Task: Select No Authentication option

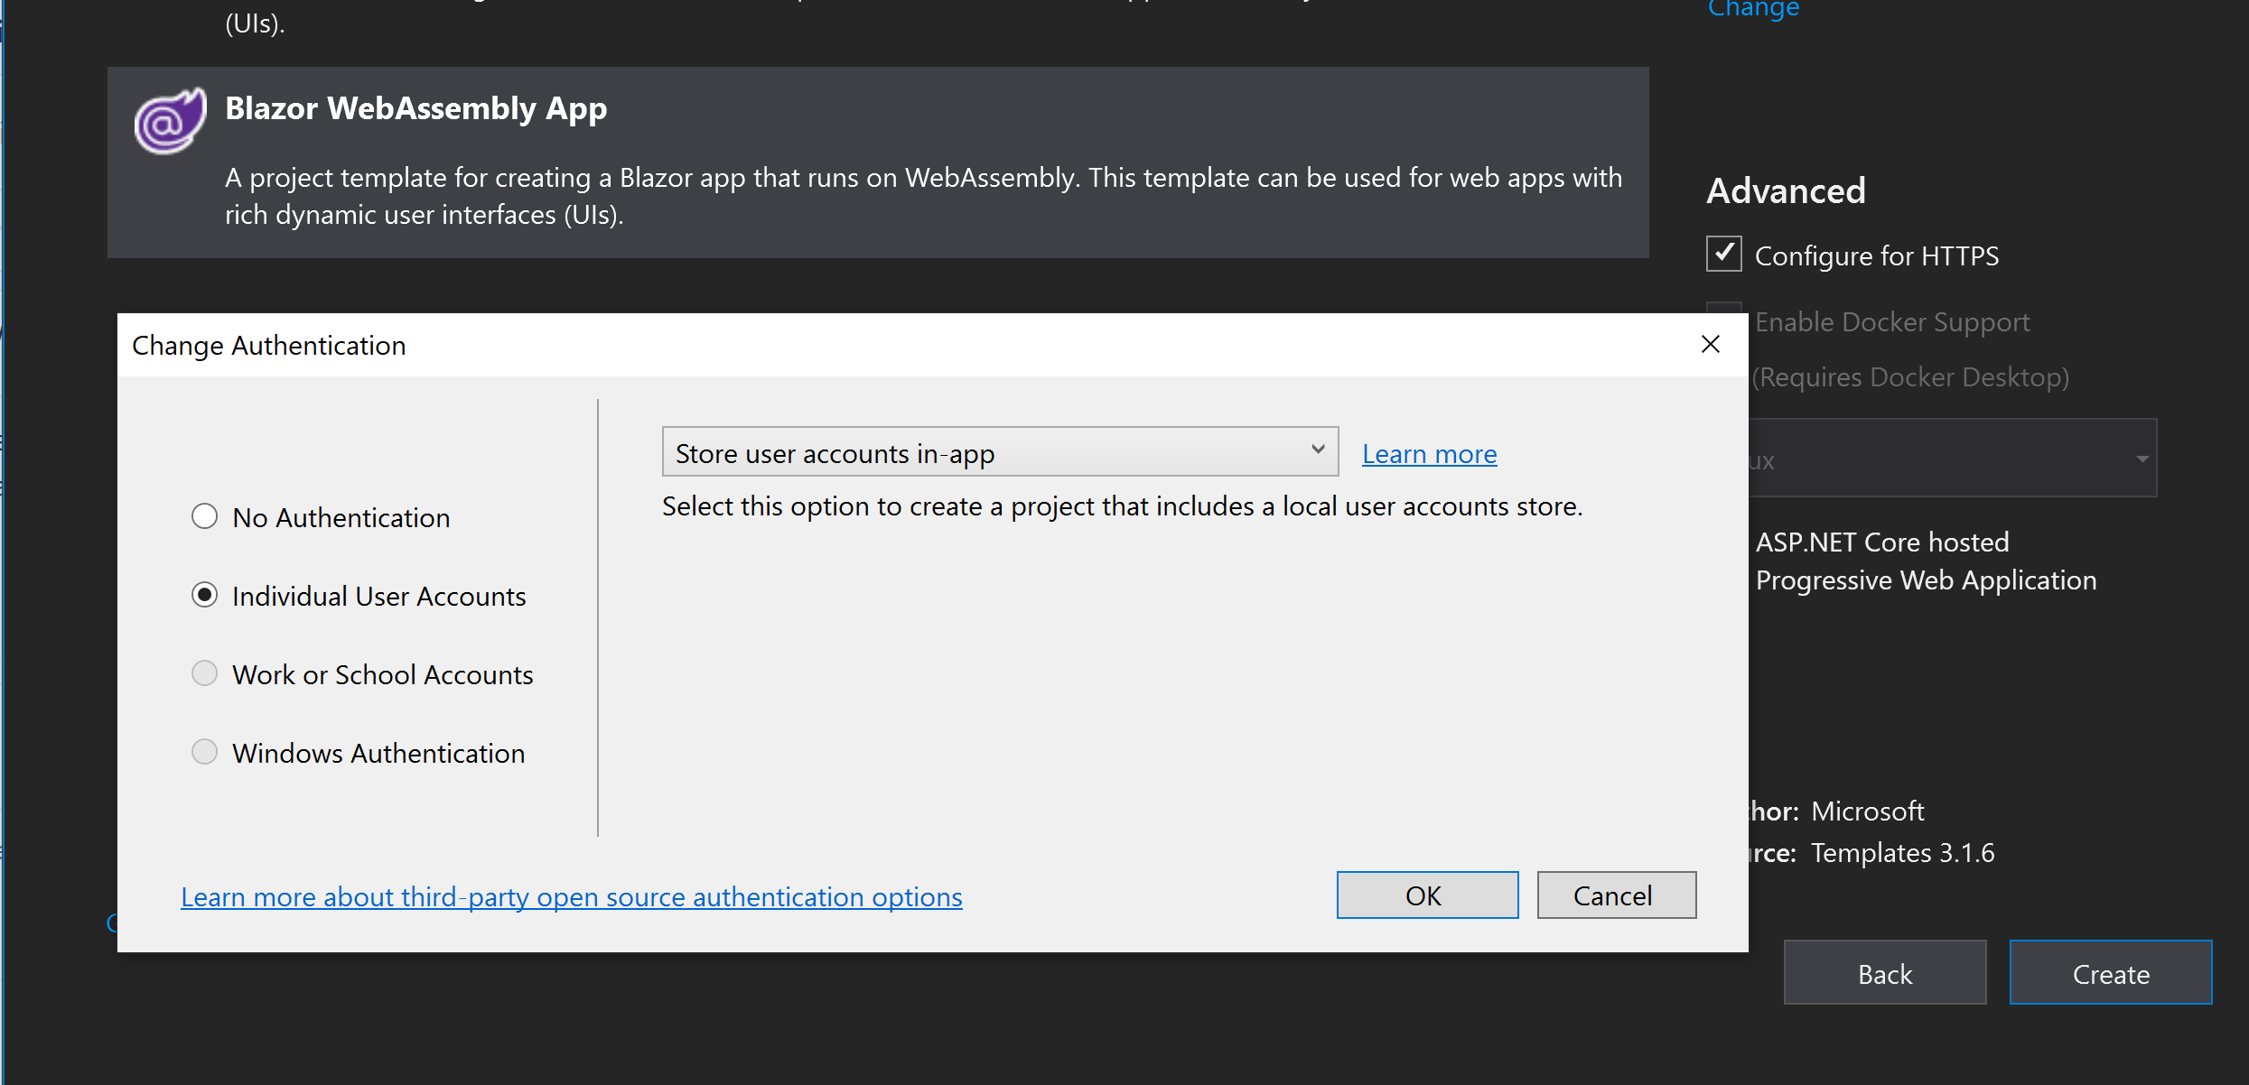Action: [x=204, y=516]
